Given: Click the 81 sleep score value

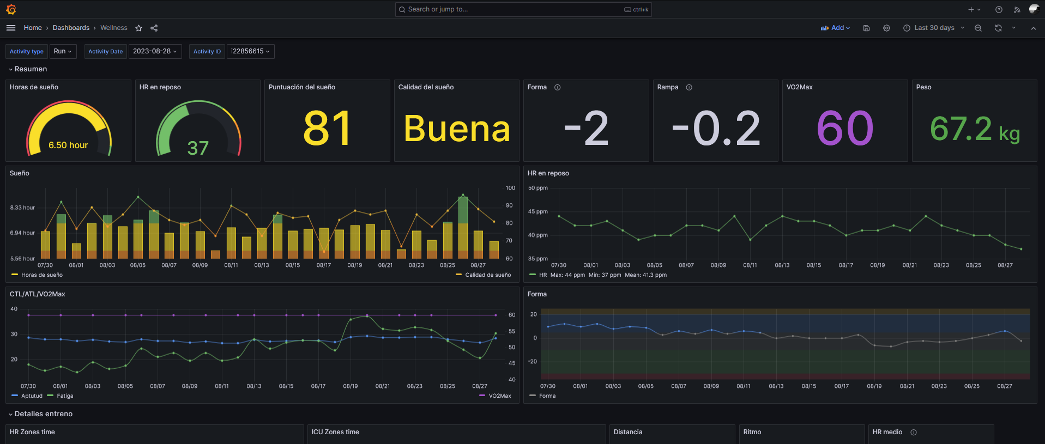Looking at the screenshot, I should coord(327,129).
